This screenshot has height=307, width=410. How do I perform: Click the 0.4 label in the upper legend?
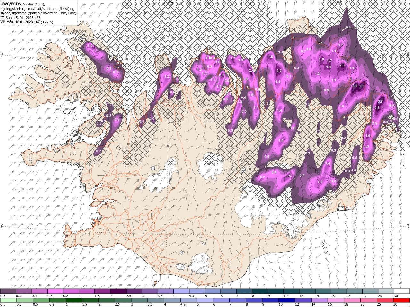coord(34,296)
